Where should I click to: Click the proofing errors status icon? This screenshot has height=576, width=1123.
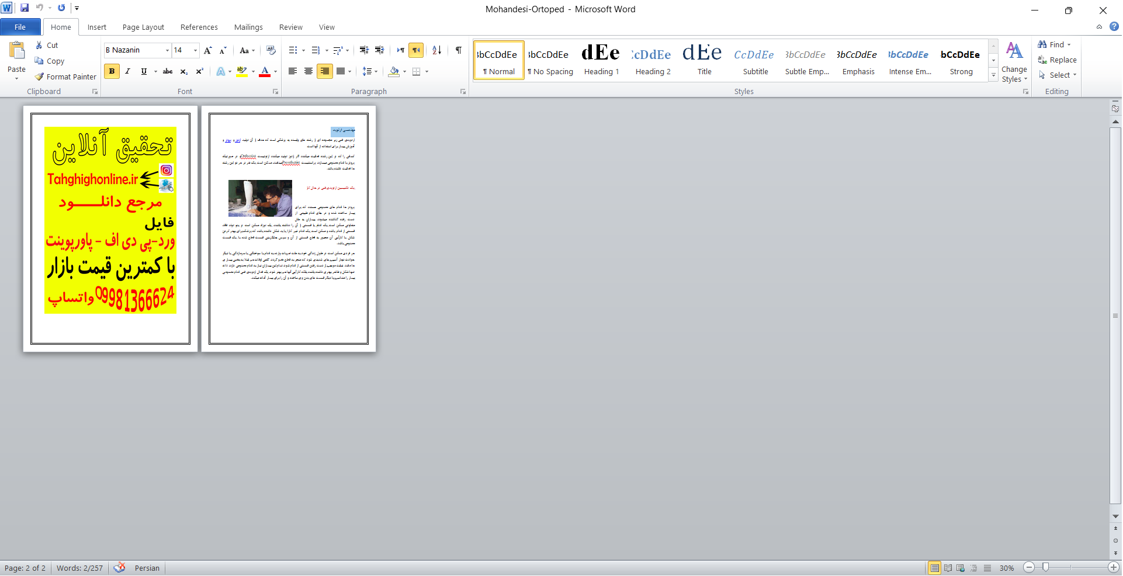coord(119,568)
